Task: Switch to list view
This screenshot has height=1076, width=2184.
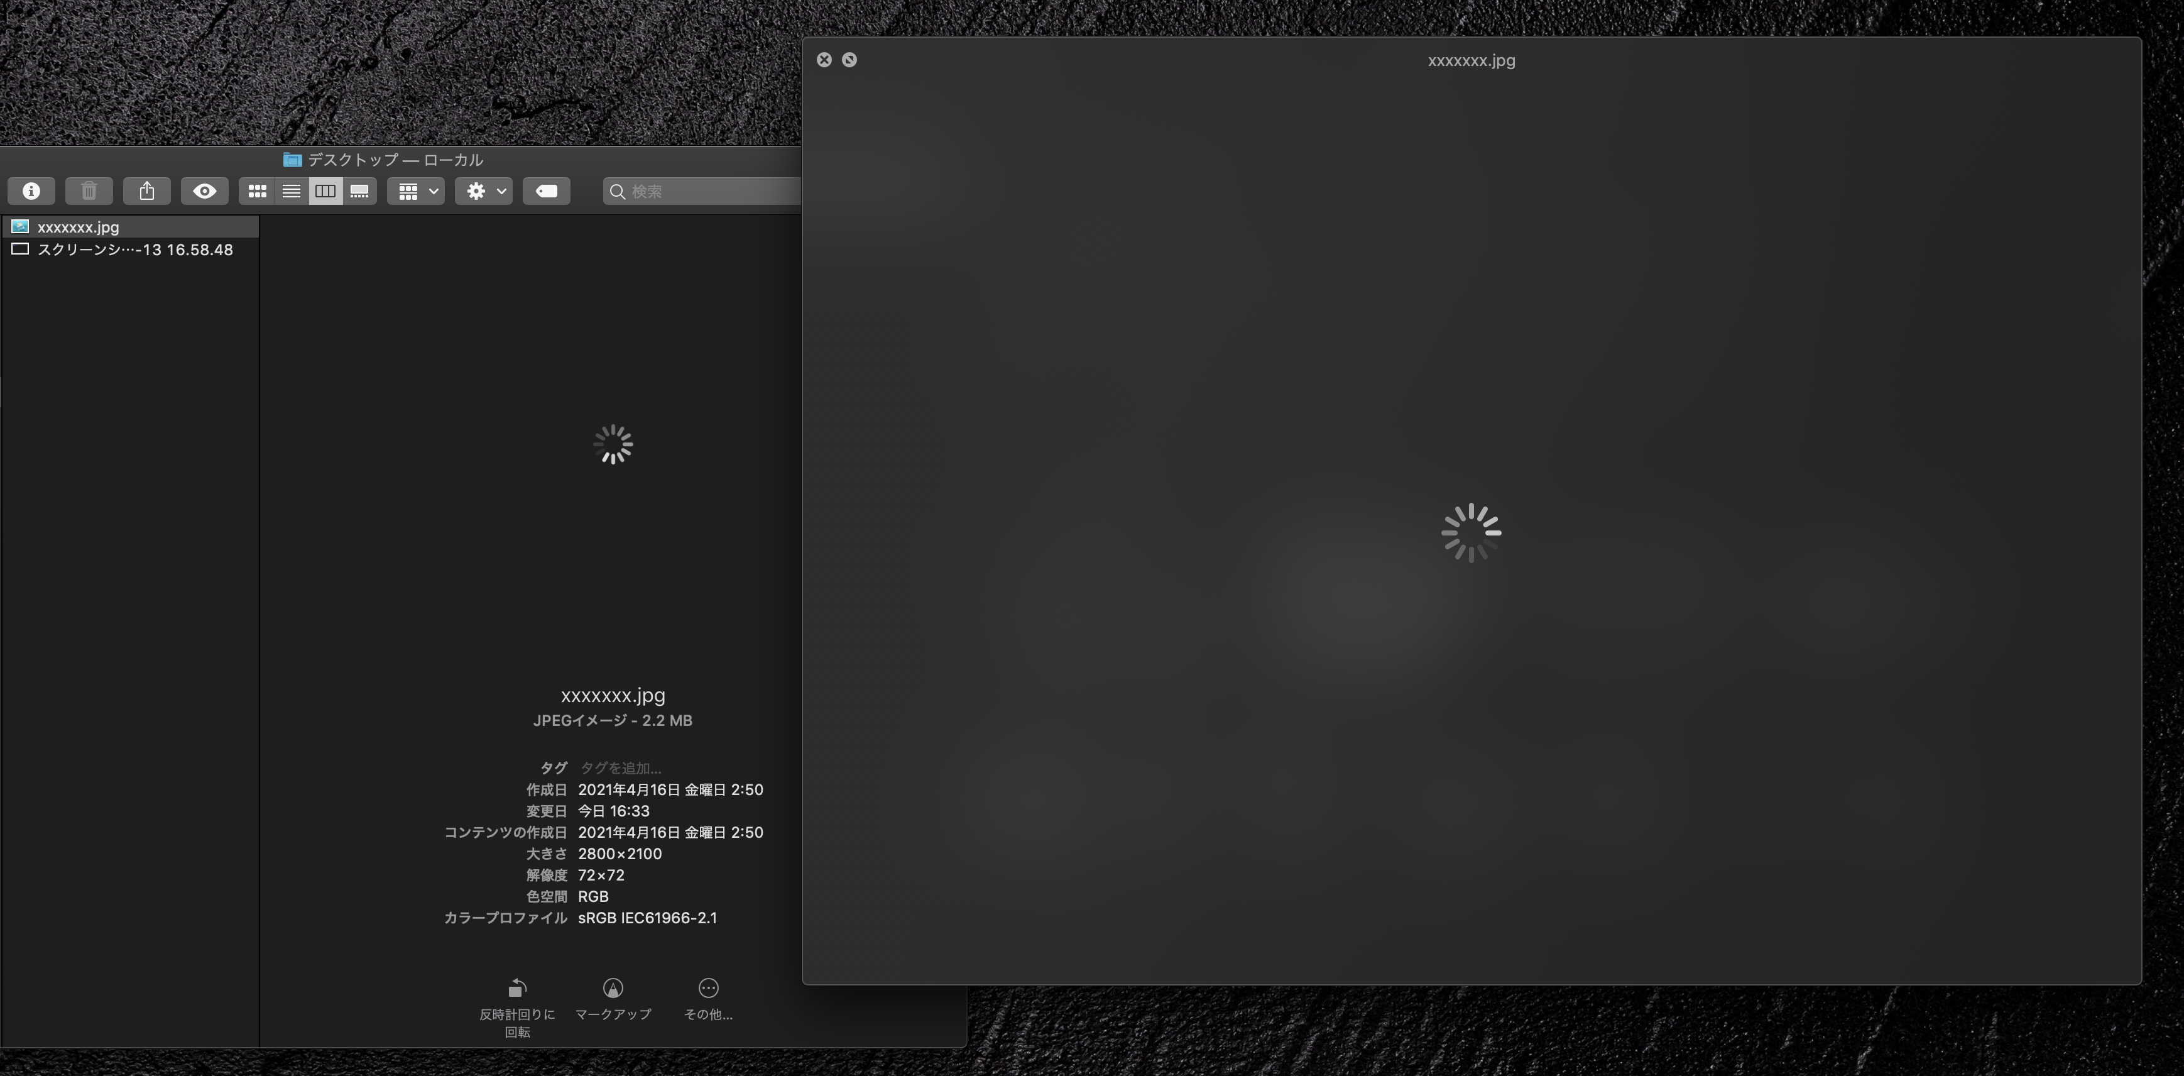Action: [x=291, y=191]
